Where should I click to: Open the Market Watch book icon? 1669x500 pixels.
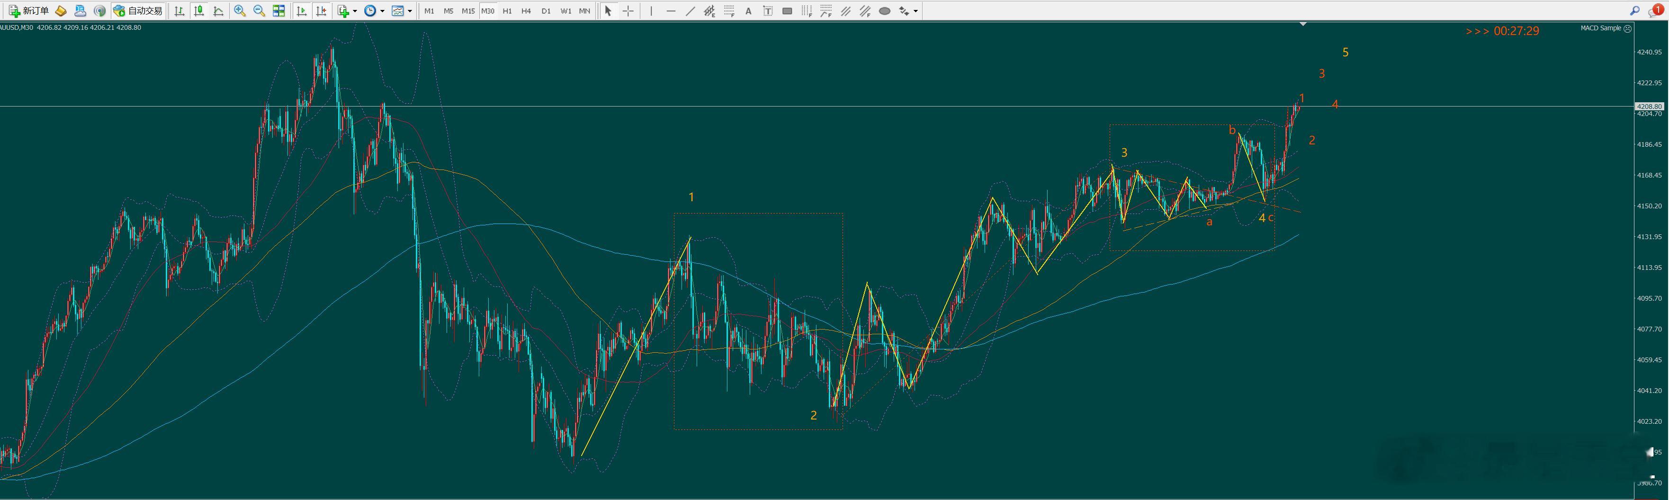61,11
